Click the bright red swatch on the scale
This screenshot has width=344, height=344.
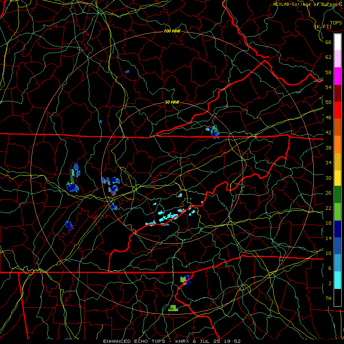(338, 110)
